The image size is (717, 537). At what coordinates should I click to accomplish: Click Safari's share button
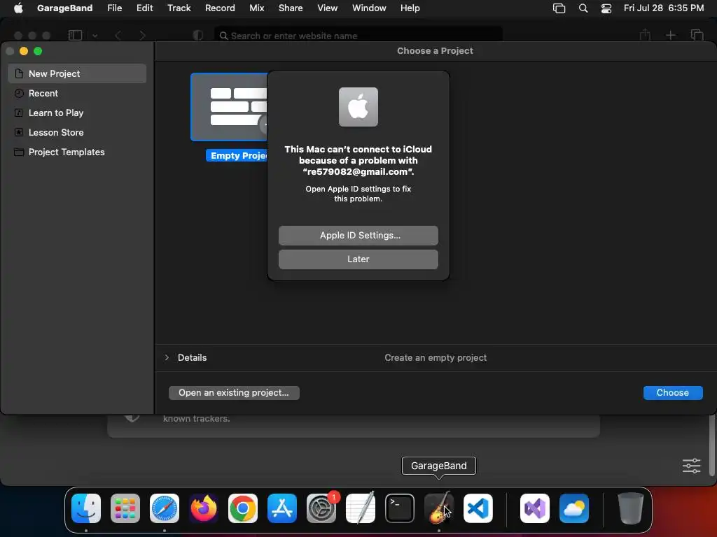click(645, 35)
